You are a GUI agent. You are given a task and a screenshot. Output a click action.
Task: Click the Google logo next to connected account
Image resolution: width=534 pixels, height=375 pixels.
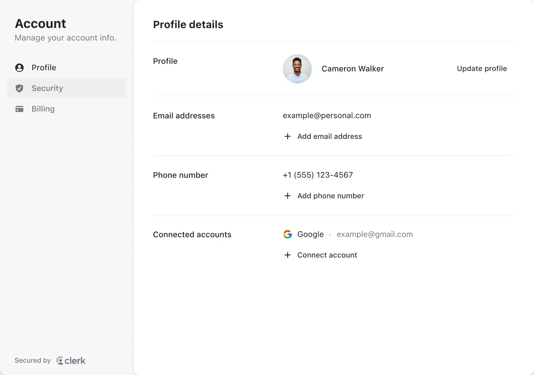pos(287,234)
